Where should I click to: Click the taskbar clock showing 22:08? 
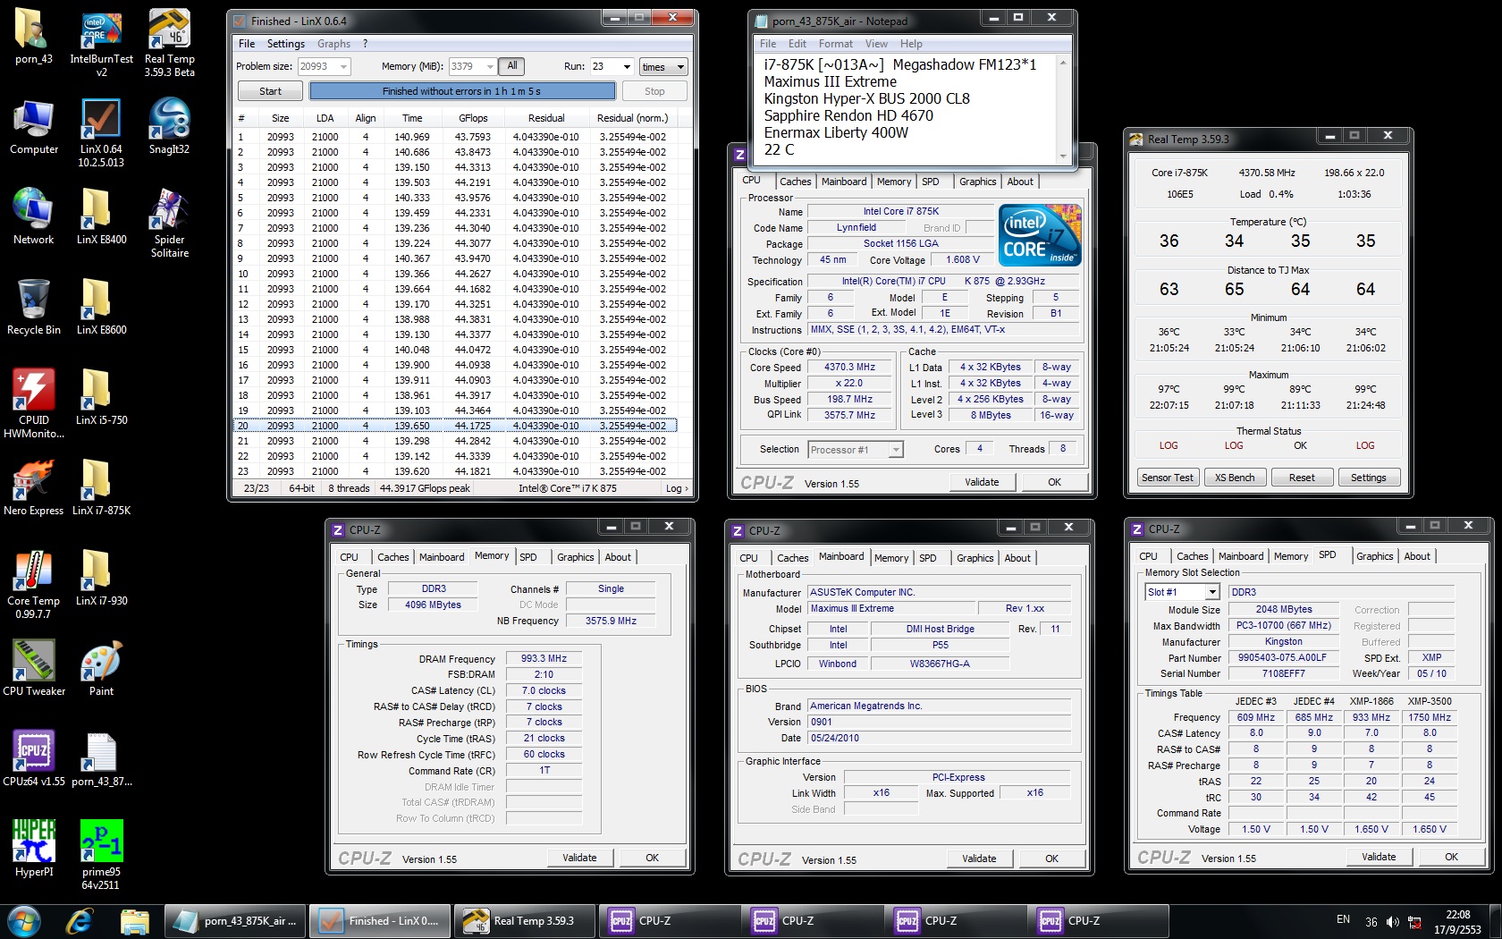(x=1457, y=922)
